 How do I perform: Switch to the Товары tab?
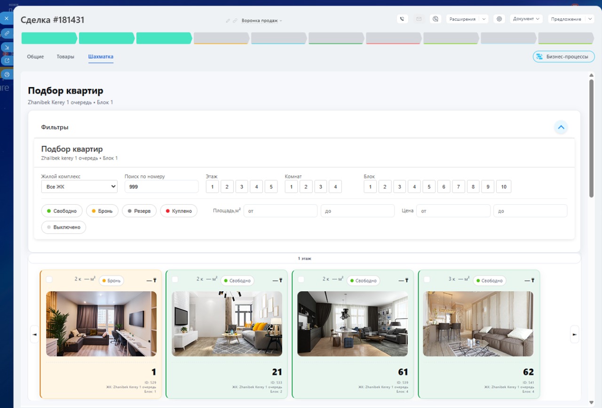(65, 56)
